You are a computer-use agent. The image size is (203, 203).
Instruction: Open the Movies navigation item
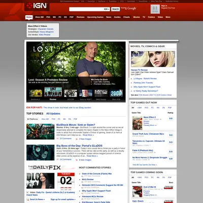pos(137,17)
